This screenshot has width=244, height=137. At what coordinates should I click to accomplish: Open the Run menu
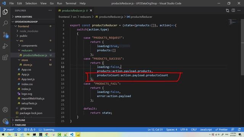point(59,3)
